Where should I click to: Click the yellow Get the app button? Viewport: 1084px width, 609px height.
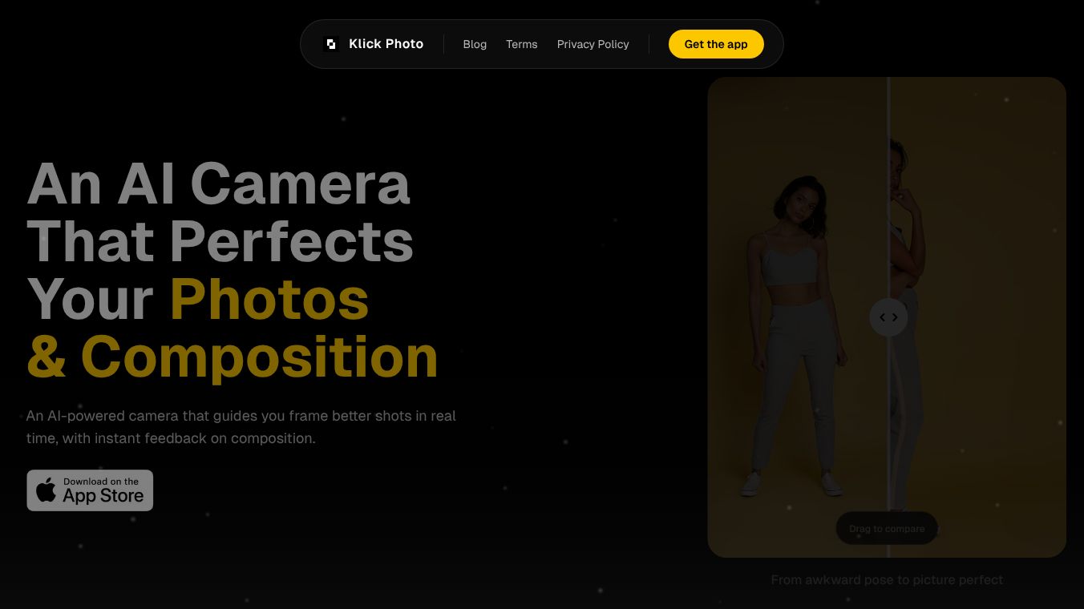tap(716, 44)
